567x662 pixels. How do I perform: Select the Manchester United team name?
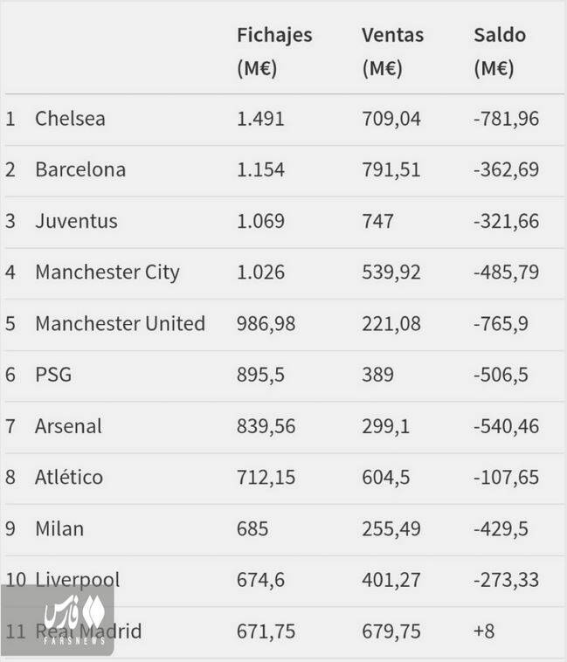pos(120,324)
